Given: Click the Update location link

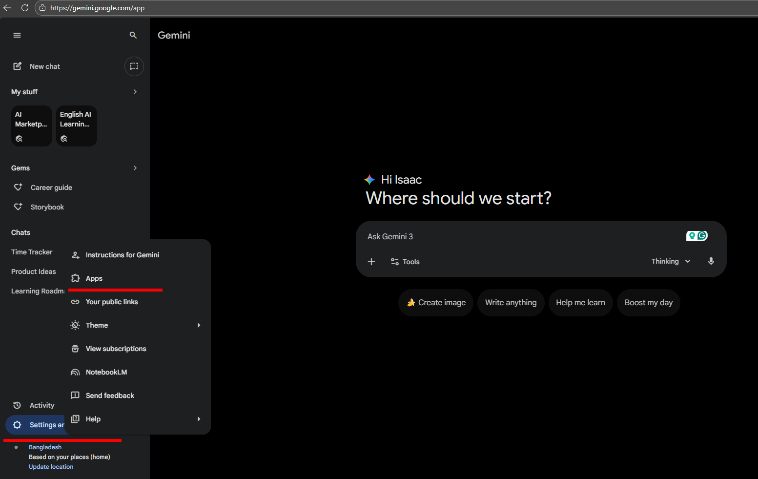Looking at the screenshot, I should 51,467.
